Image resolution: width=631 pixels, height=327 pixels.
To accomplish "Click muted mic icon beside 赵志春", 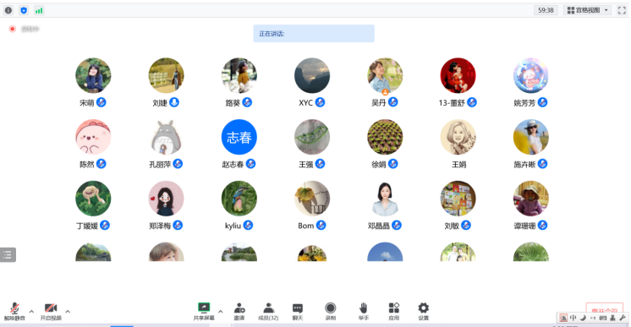I will pos(251,164).
